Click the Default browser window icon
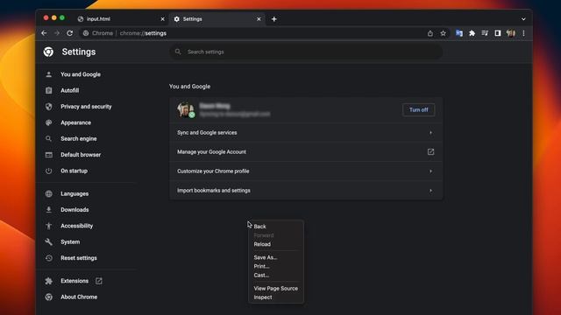 pyautogui.click(x=49, y=155)
